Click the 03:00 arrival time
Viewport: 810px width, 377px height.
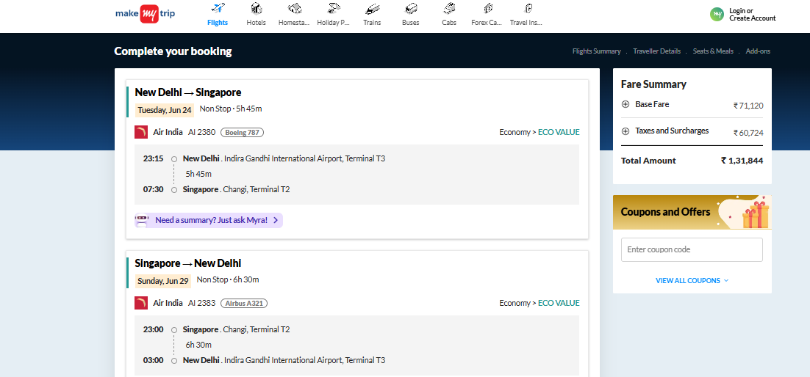coord(153,360)
